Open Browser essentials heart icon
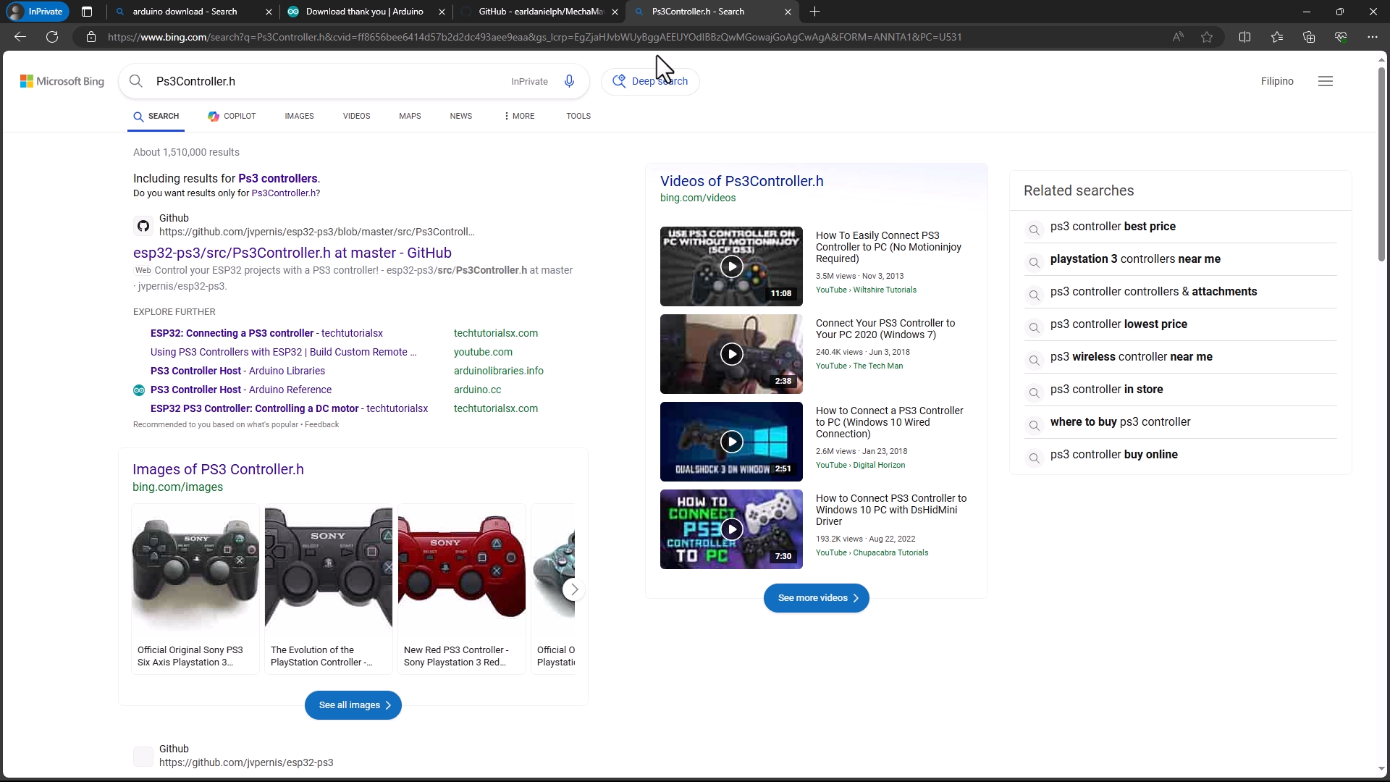 click(x=1341, y=37)
